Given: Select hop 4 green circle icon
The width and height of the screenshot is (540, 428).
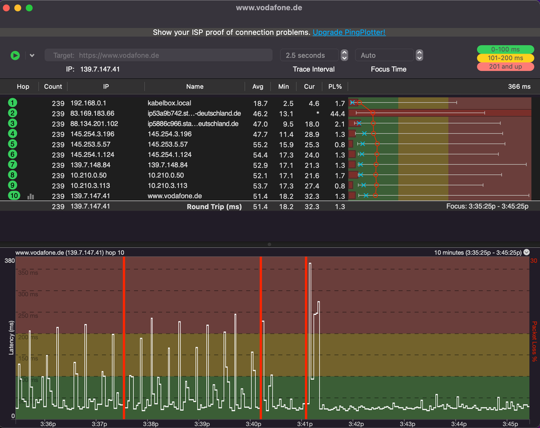Looking at the screenshot, I should tap(12, 134).
